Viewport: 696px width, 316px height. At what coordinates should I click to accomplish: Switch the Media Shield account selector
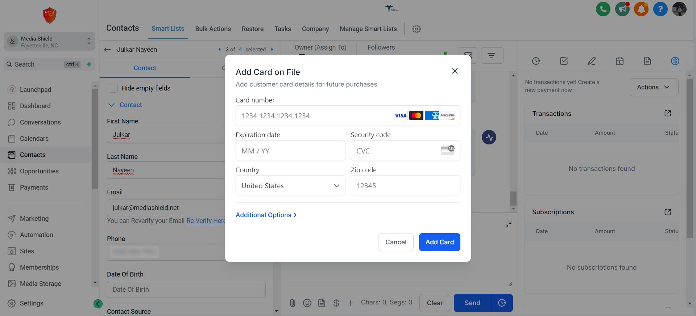tap(49, 42)
